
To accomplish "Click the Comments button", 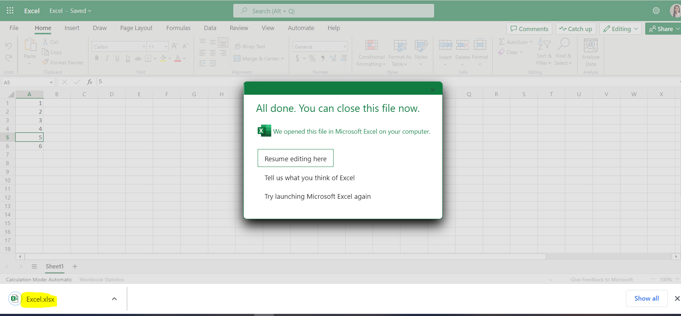I will 529,29.
